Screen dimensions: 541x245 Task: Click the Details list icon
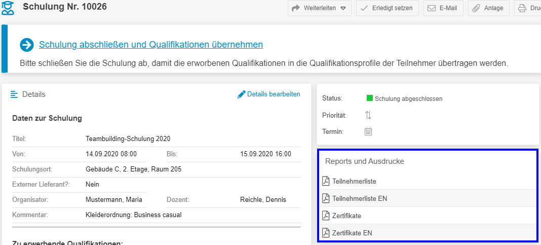[x=14, y=94]
